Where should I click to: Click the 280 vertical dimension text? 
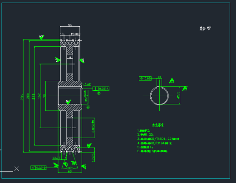point(28,96)
